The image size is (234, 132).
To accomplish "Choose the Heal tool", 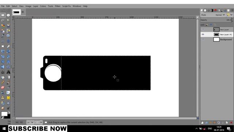I will 8,98.
